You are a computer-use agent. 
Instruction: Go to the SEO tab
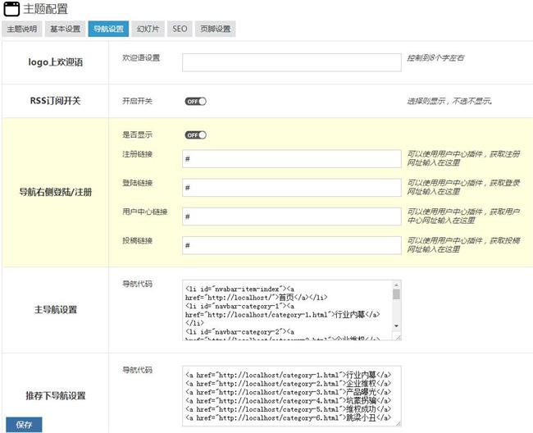(x=180, y=29)
